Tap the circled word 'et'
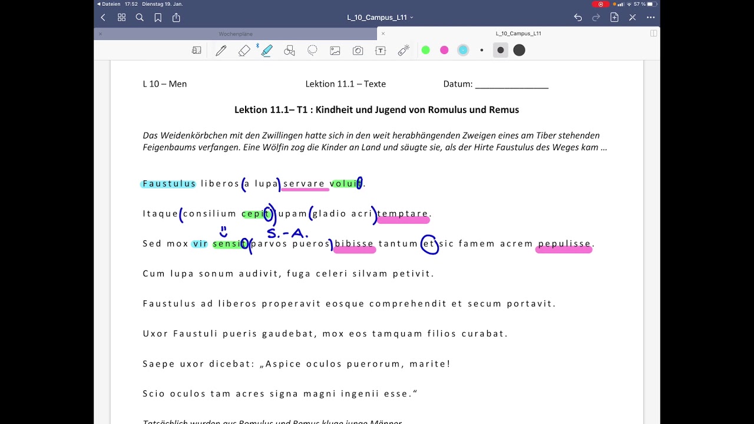This screenshot has height=424, width=754. click(429, 243)
